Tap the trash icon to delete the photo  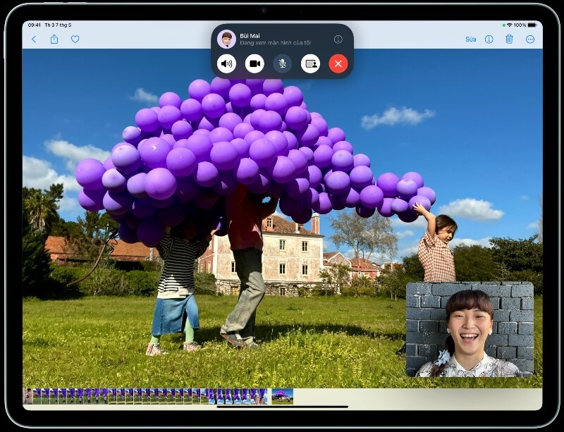pyautogui.click(x=508, y=40)
